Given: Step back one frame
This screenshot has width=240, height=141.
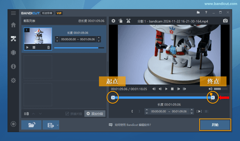Looking at the screenshot, I should tap(160, 89).
